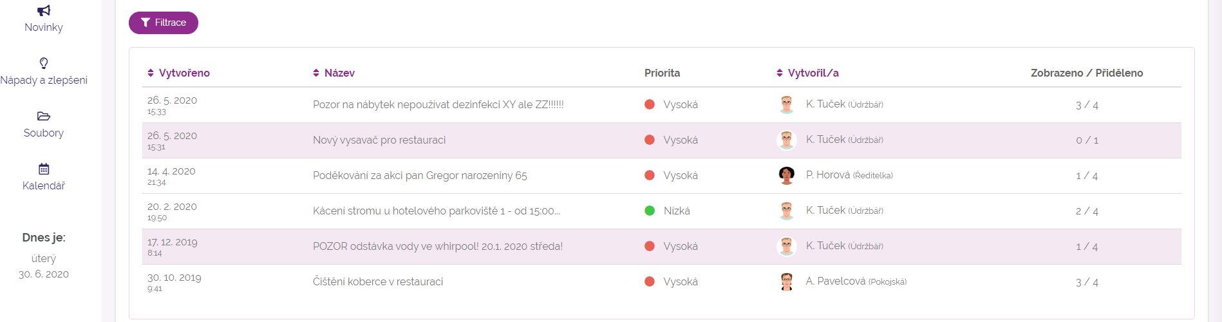Click A. Pavelcová avatar picture
Screen dimensions: 1222x322
(786, 281)
